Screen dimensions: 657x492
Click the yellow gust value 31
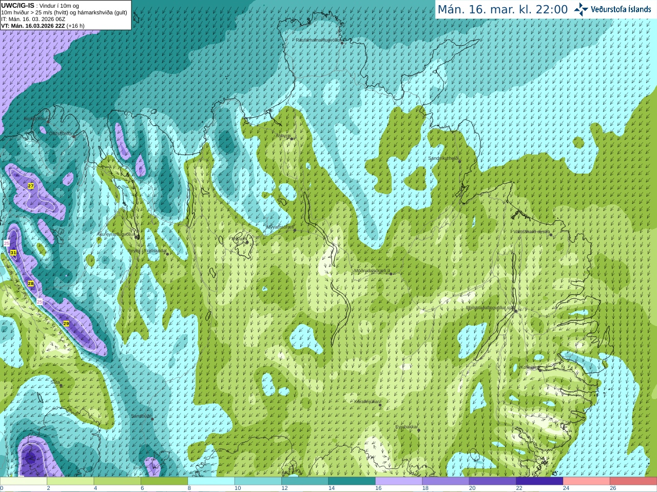(x=13, y=253)
